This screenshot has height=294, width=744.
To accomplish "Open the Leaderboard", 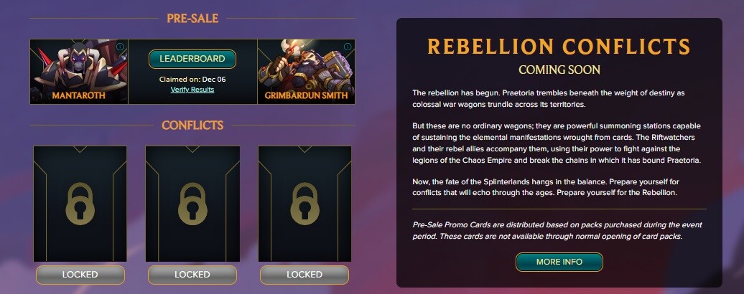I will pos(192,60).
